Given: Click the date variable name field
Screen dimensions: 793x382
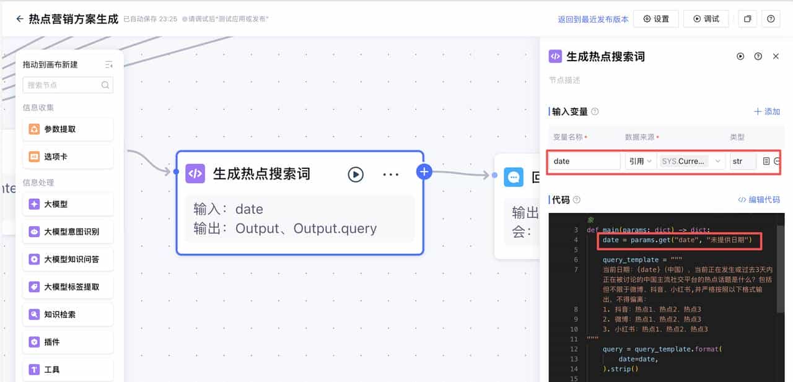Looking at the screenshot, I should (583, 160).
